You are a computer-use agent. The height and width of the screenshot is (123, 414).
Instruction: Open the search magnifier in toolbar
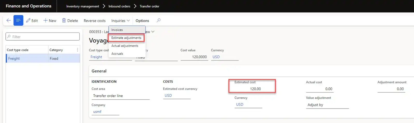pyautogui.click(x=159, y=20)
